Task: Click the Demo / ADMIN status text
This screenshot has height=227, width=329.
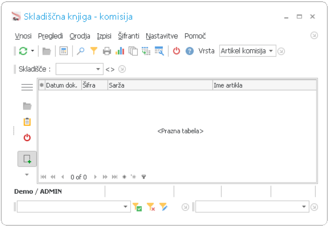Action: 38,191
